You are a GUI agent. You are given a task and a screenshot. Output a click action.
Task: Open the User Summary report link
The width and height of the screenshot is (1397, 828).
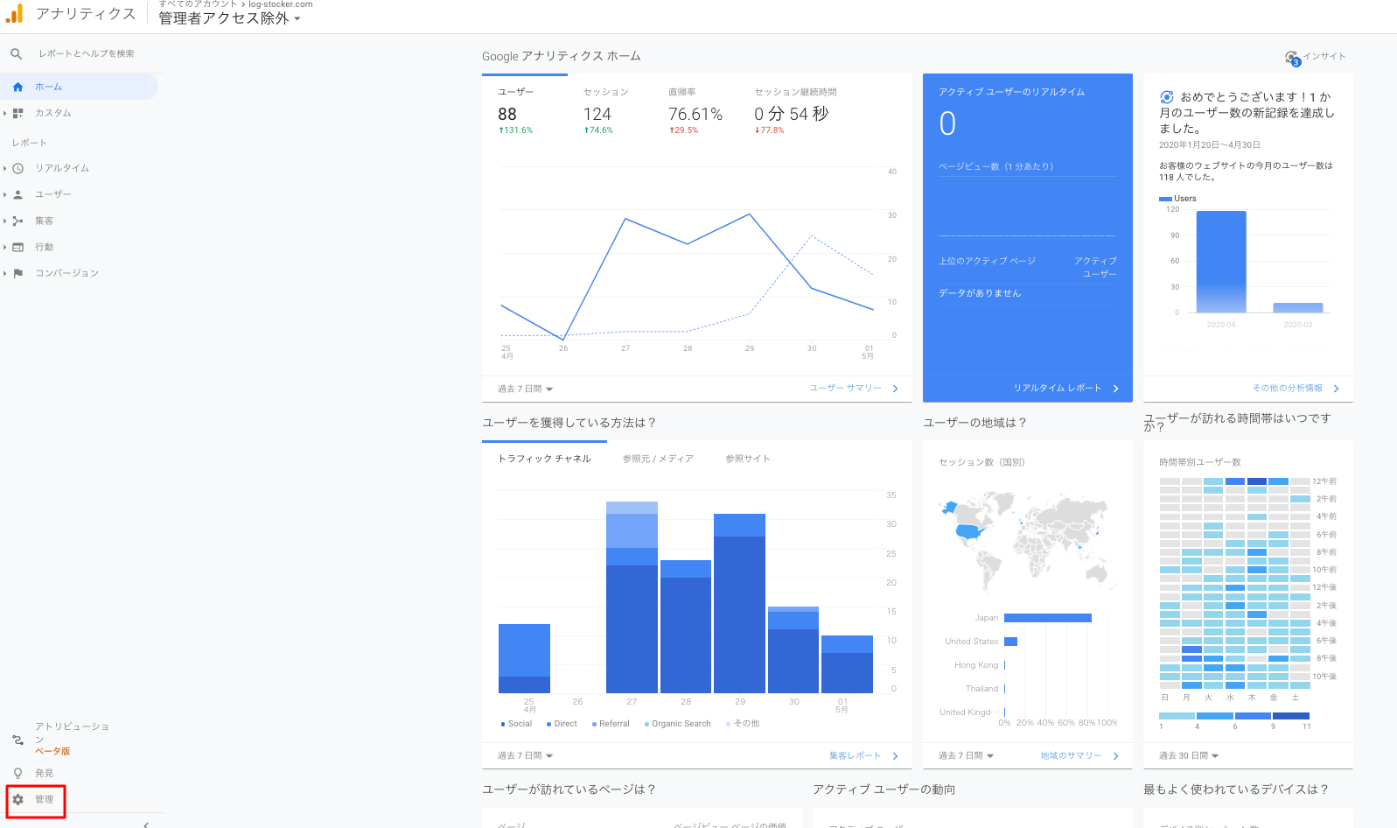[x=854, y=388]
